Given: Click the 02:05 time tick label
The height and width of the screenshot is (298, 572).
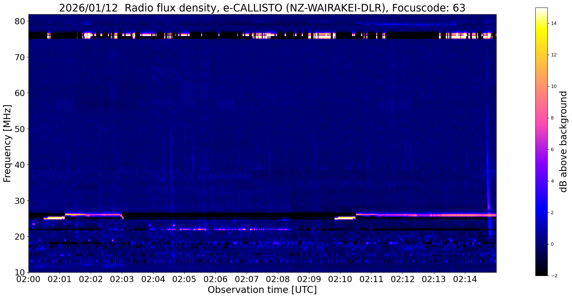Looking at the screenshot, I should [184, 279].
